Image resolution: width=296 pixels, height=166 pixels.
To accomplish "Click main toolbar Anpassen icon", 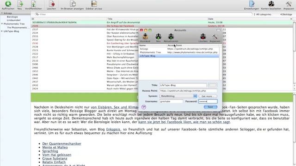I will pos(289,4).
